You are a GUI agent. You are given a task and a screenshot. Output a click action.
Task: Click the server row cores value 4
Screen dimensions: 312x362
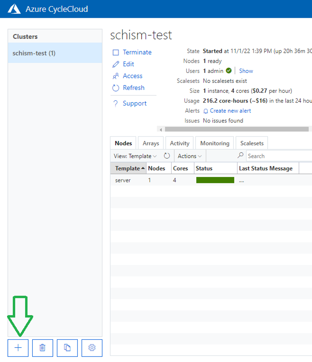tap(174, 180)
